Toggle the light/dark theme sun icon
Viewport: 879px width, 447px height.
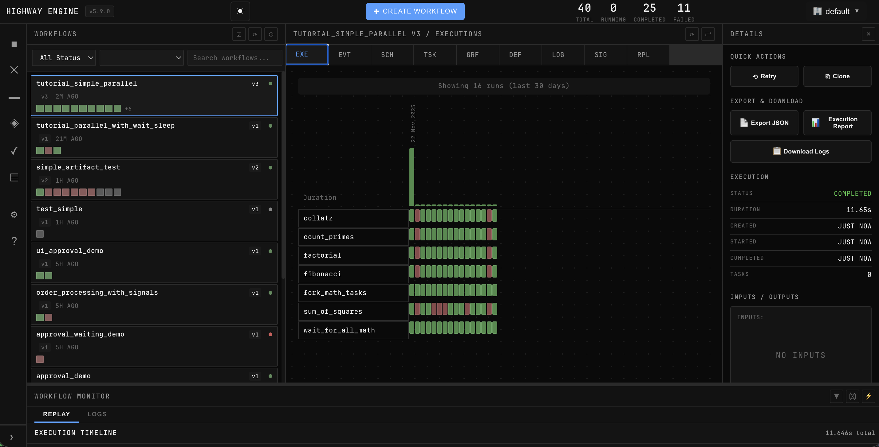coord(240,11)
